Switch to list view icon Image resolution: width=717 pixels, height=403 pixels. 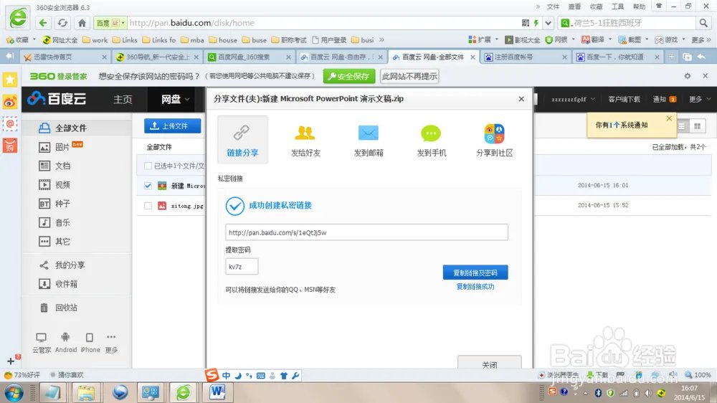pyautogui.click(x=683, y=126)
